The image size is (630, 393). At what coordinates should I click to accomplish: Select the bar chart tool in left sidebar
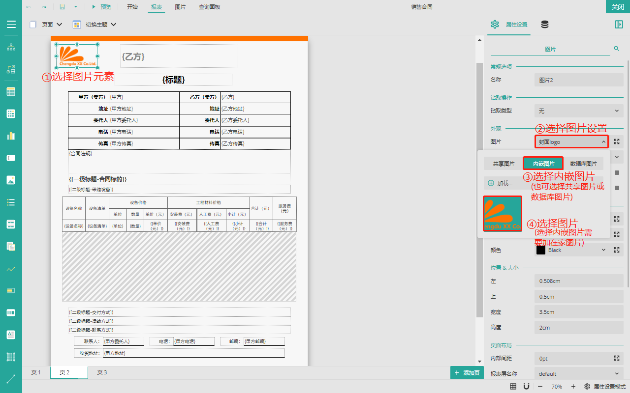[11, 136]
